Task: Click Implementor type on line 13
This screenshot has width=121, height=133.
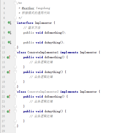Action: pos(88,53)
